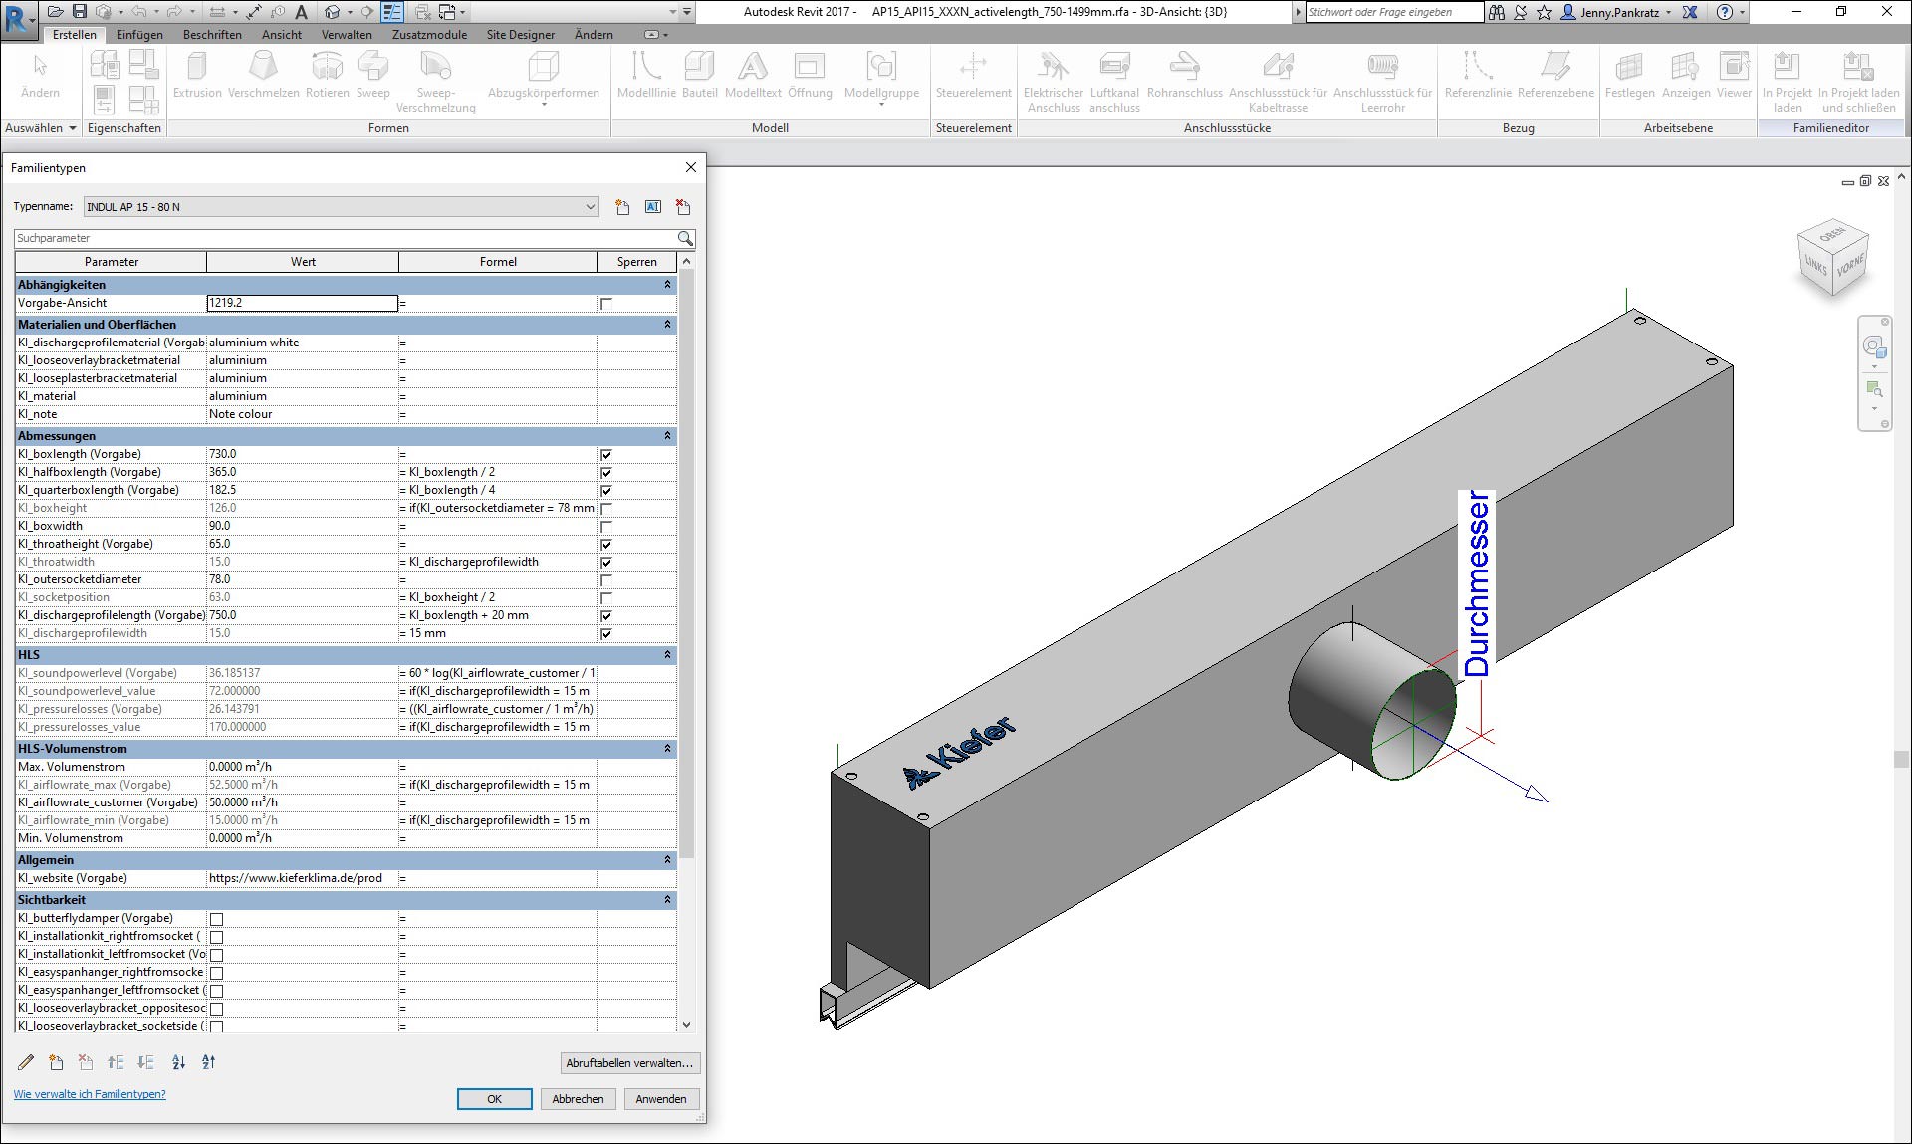Click the new family type icon beside Typenname
The height and width of the screenshot is (1144, 1912).
[x=622, y=207]
